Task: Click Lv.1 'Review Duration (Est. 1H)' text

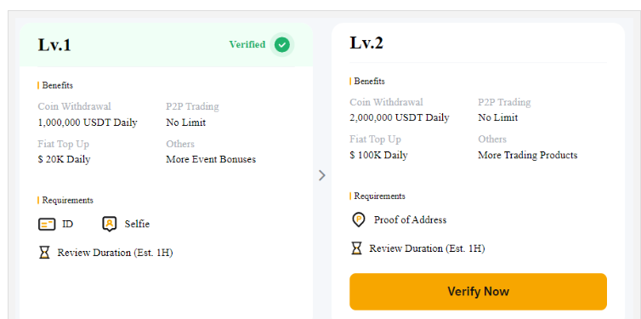Action: tap(115, 253)
